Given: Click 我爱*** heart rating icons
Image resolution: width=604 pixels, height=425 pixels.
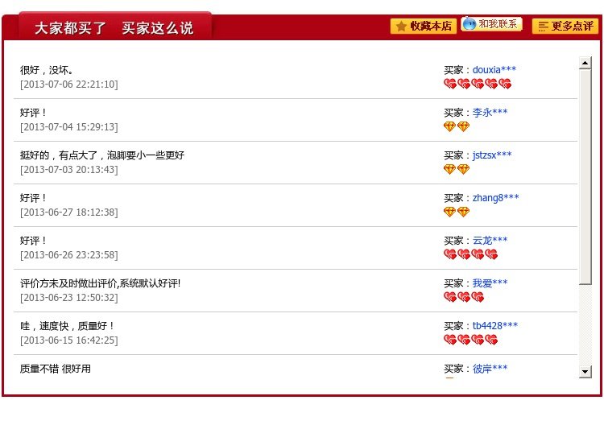Looking at the screenshot, I should pyautogui.click(x=464, y=298).
